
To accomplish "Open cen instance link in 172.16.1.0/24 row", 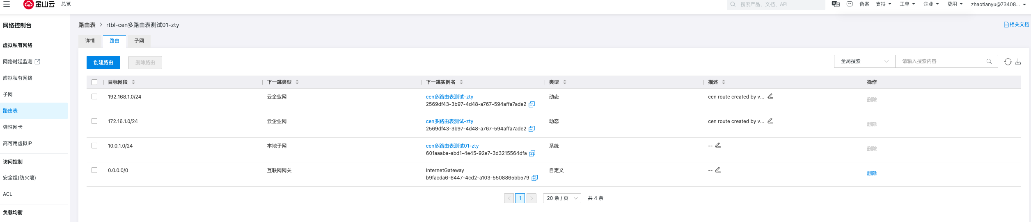I will point(449,121).
